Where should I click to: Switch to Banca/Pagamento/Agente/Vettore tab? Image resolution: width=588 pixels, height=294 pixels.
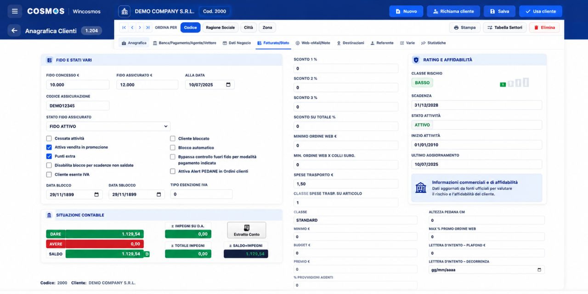tap(184, 43)
